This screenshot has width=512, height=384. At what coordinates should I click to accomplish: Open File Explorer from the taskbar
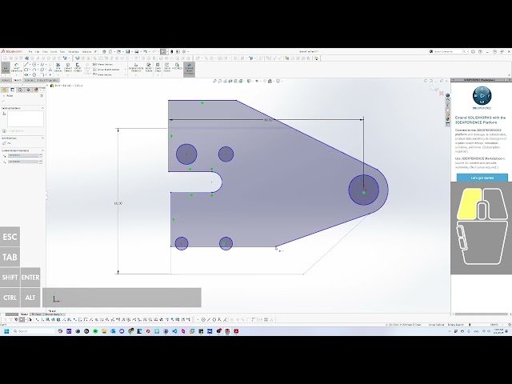pyautogui.click(x=104, y=331)
